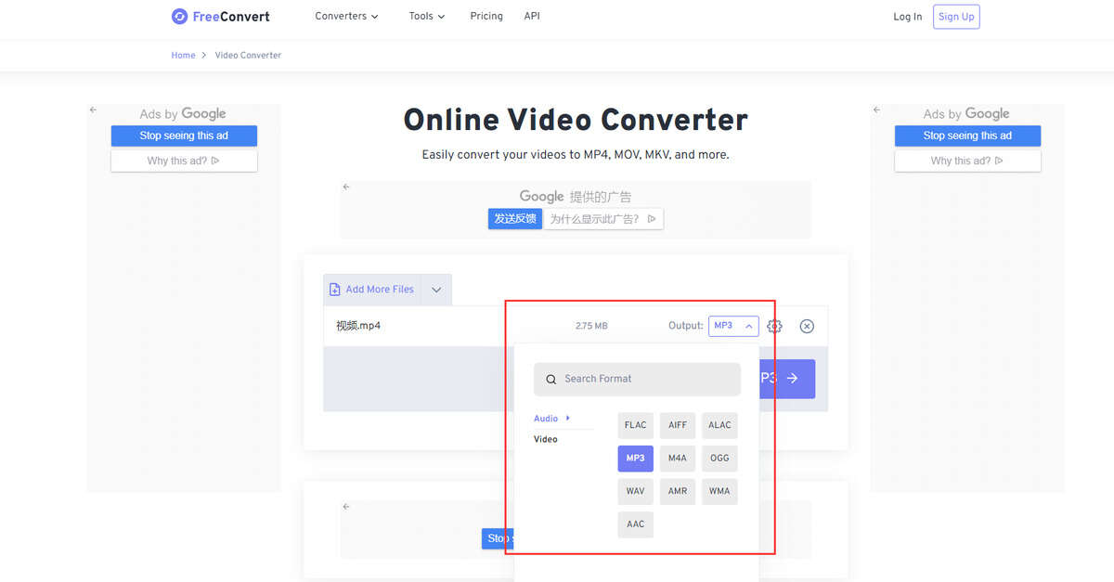Click the 视频.mp4 file name

click(358, 326)
